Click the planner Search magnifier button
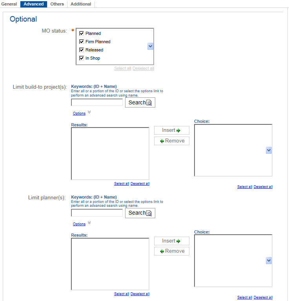Image resolution: width=289 pixels, height=301 pixels. point(140,213)
